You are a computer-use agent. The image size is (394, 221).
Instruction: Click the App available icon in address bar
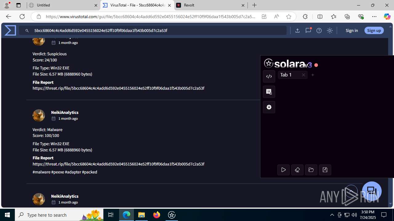264,17
